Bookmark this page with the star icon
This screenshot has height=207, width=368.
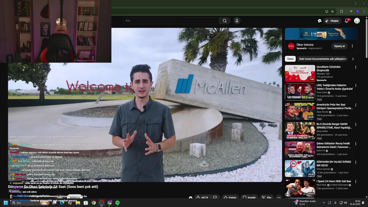pyautogui.click(x=332, y=11)
